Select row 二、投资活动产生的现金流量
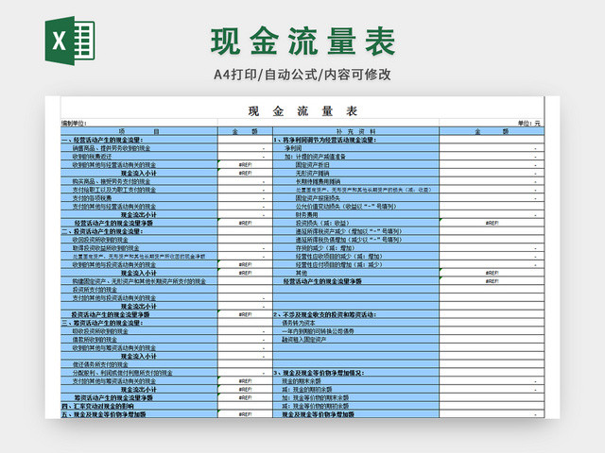Viewport: 605px width, 453px height. pyautogui.click(x=139, y=231)
